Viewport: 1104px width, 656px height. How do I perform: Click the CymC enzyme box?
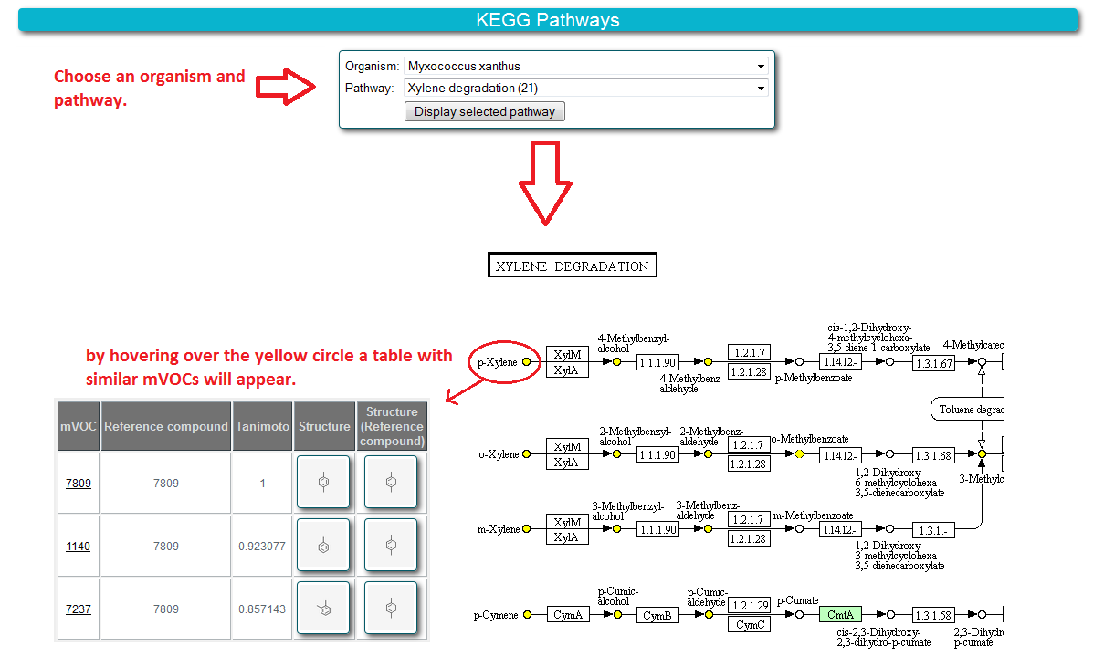(750, 624)
